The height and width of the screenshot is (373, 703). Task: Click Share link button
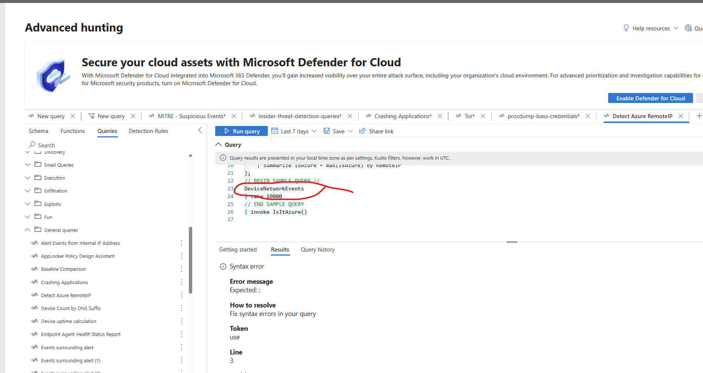[376, 131]
